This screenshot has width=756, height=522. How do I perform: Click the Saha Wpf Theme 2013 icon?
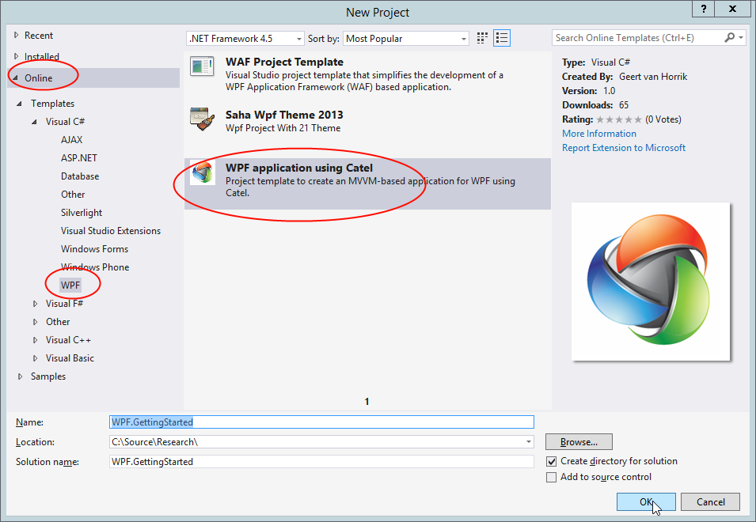[202, 119]
